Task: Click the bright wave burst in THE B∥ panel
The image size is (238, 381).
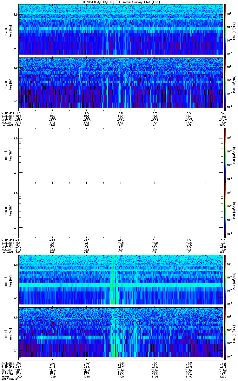Action: click(112, 332)
